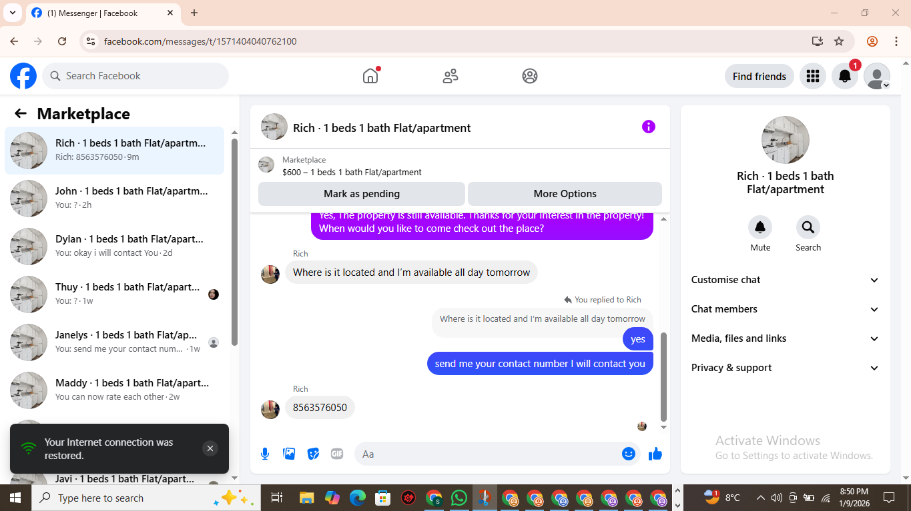Open the Groups icon in top navigation
Image resolution: width=911 pixels, height=511 pixels.
click(530, 76)
